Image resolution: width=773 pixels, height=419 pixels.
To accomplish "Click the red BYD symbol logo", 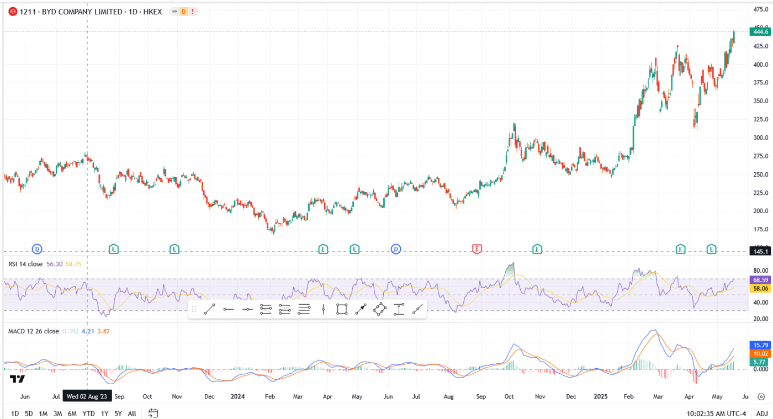I will click(13, 11).
